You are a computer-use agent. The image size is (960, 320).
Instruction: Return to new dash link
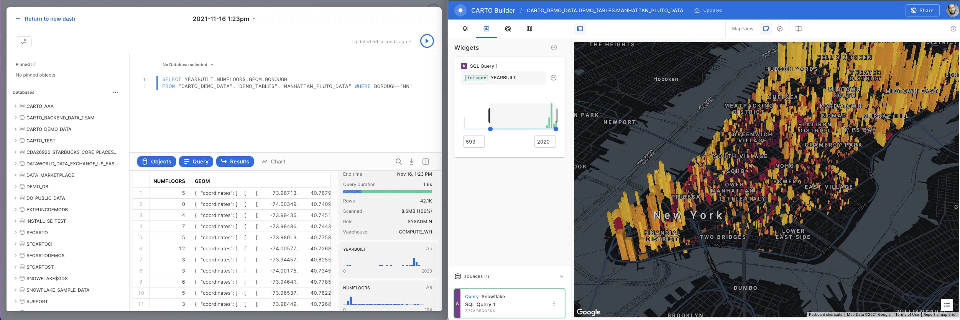point(50,19)
